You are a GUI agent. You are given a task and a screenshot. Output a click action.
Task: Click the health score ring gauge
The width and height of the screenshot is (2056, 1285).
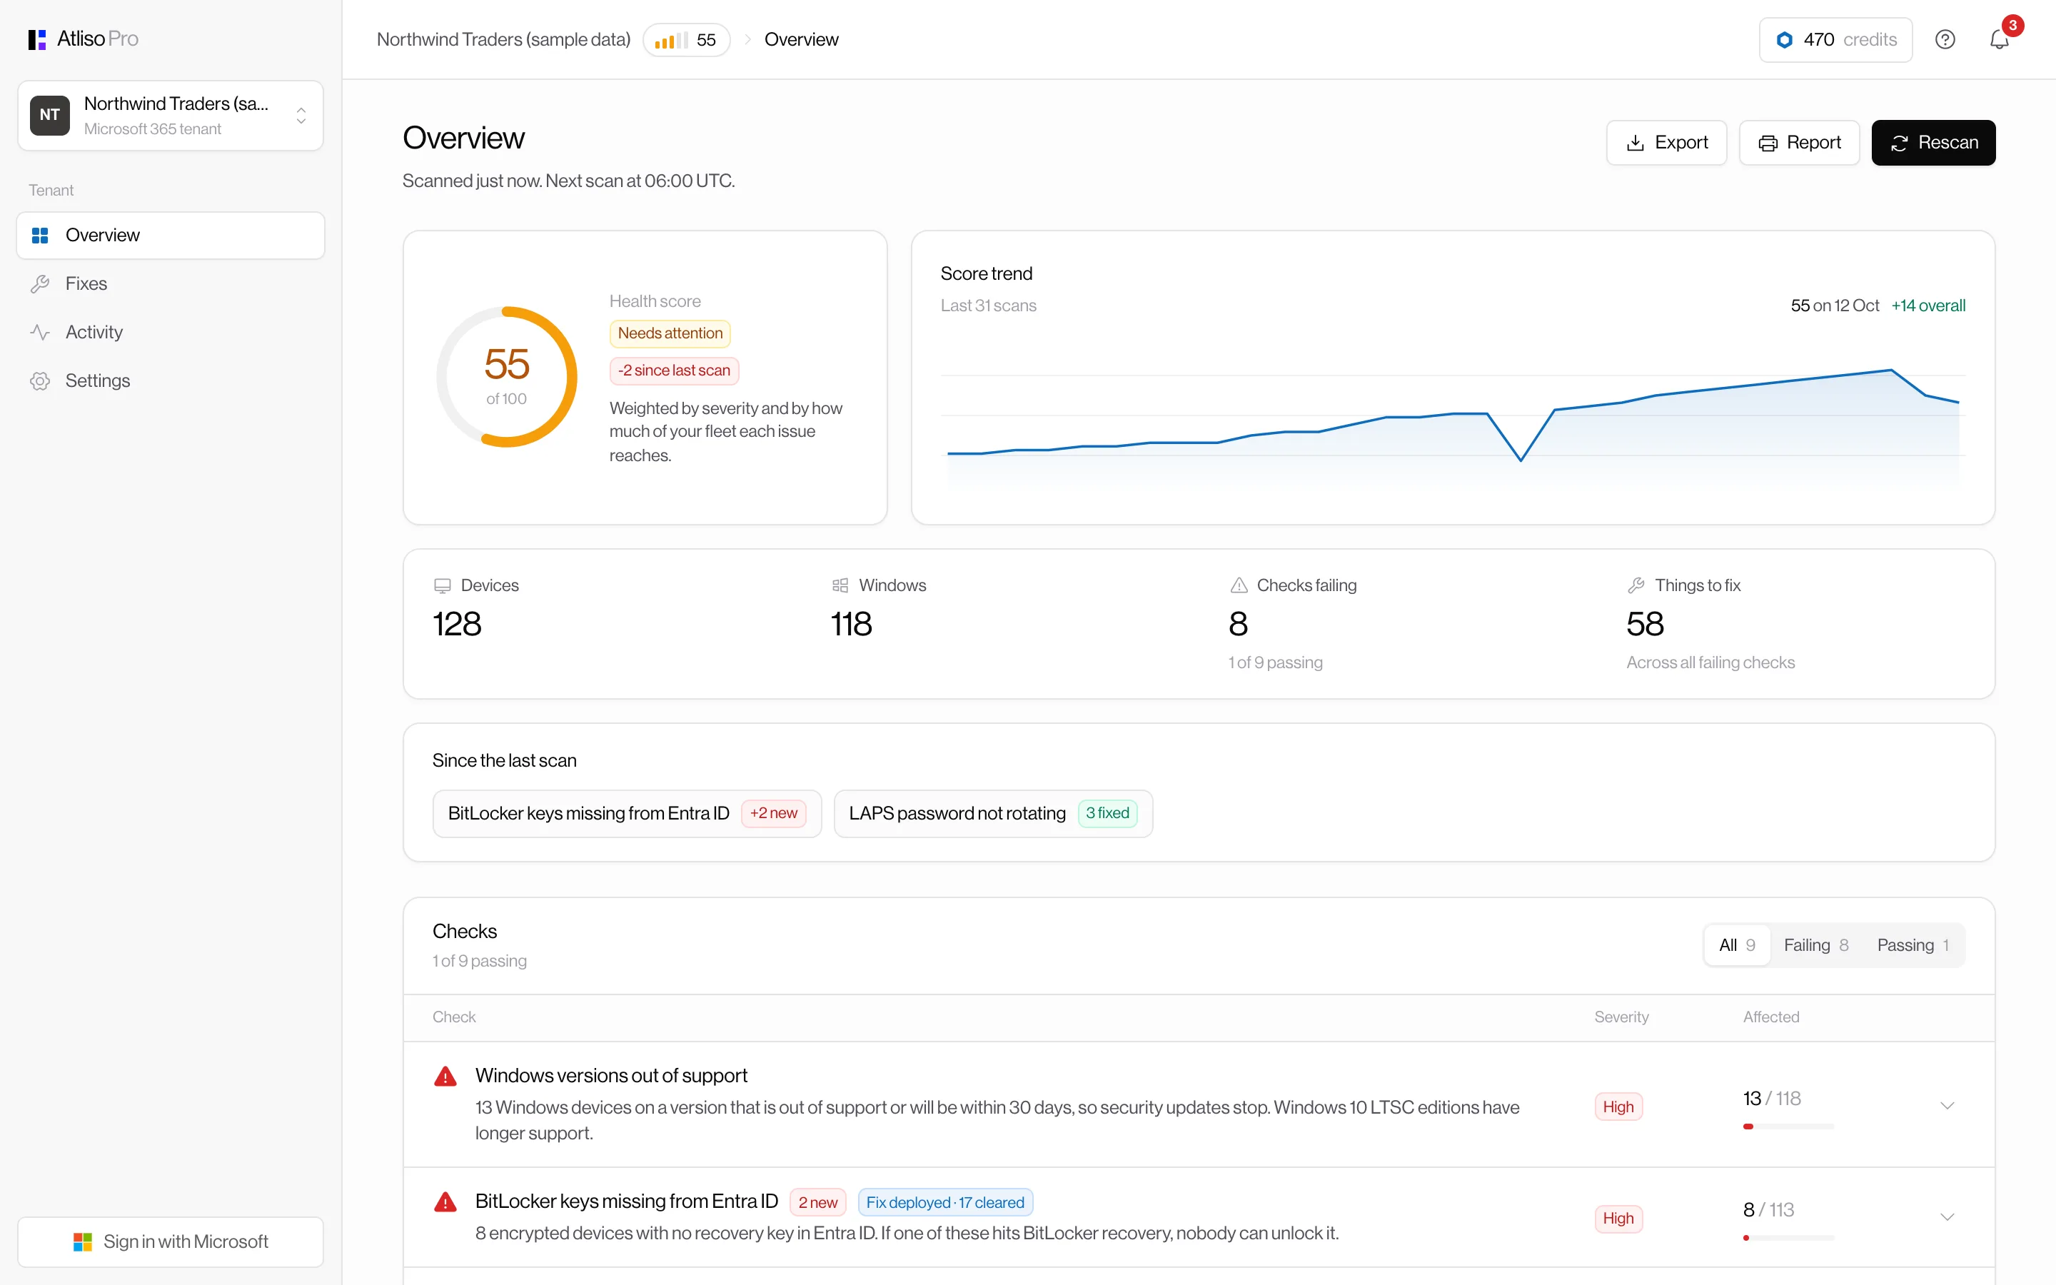[x=506, y=376]
